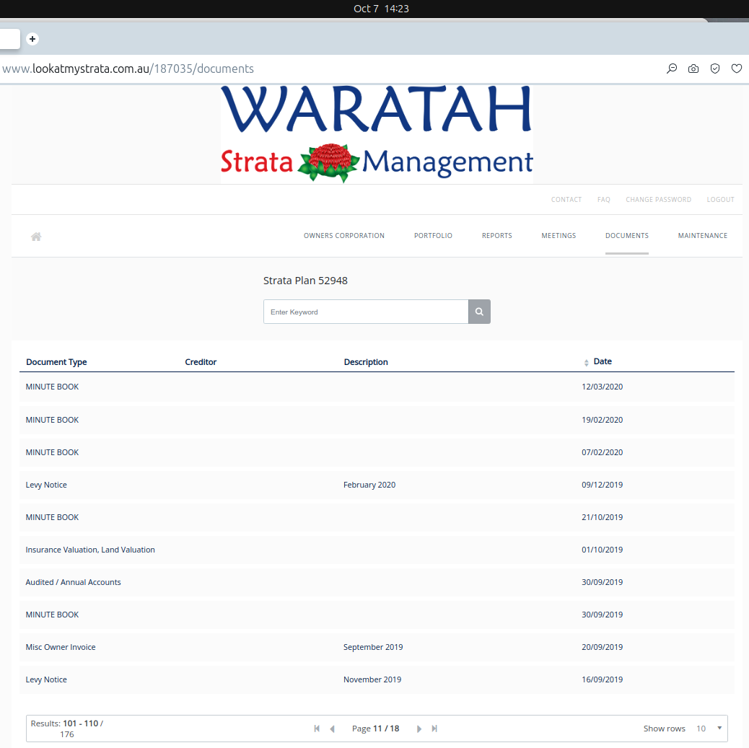This screenshot has height=748, width=749.
Task: Click the camera snapshot icon in address bar
Action: (693, 69)
